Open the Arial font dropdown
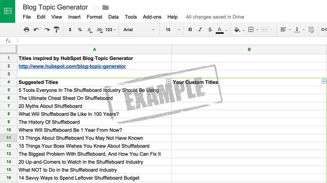The height and width of the screenshot is (183, 327). point(139,30)
